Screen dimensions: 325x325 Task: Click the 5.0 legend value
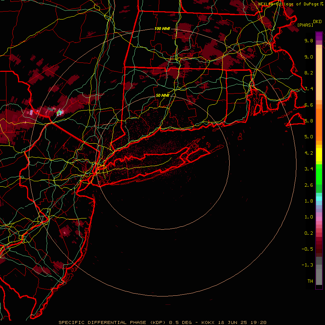(x=309, y=137)
